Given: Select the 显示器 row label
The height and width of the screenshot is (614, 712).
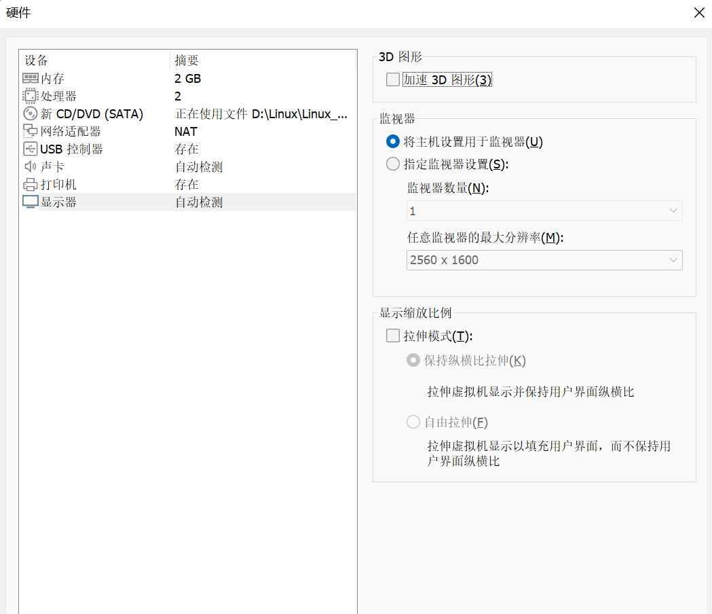Looking at the screenshot, I should (58, 202).
